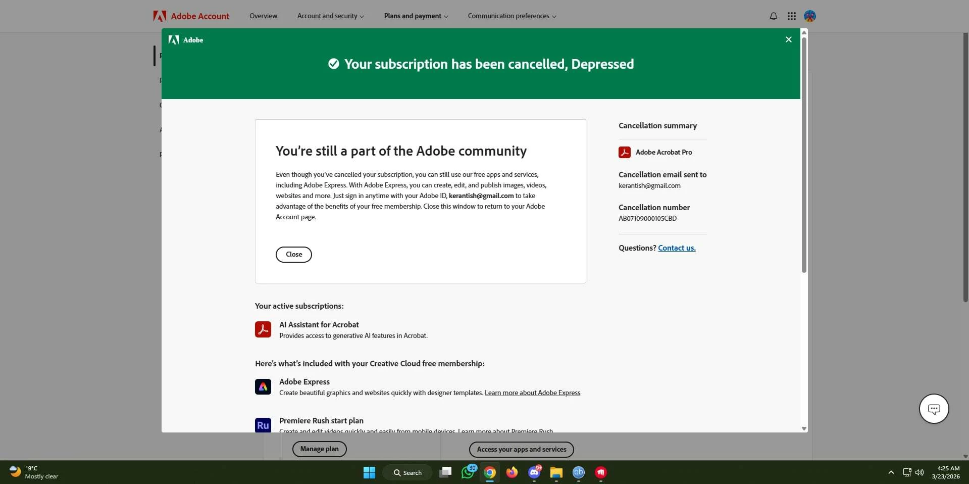969x484 pixels.
Task: Click the dialog scrollbar down arrow
Action: 804,429
